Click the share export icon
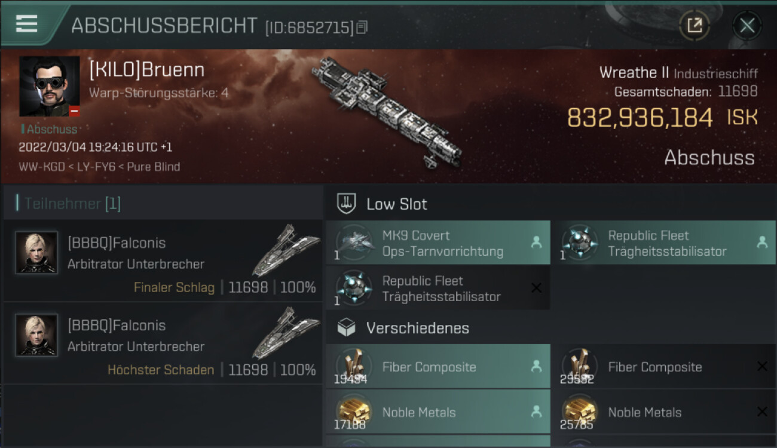 pyautogui.click(x=694, y=26)
